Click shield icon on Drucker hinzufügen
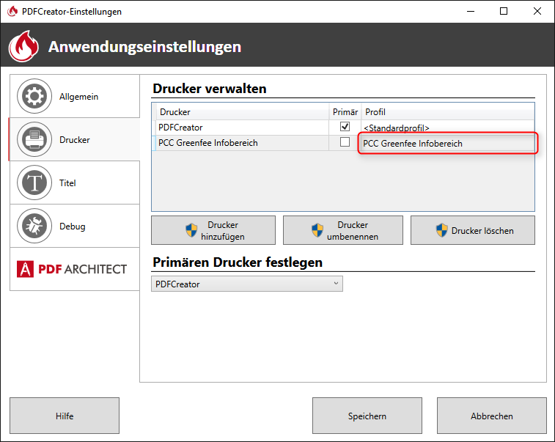Viewport: 555px width, 442px height. (x=192, y=231)
